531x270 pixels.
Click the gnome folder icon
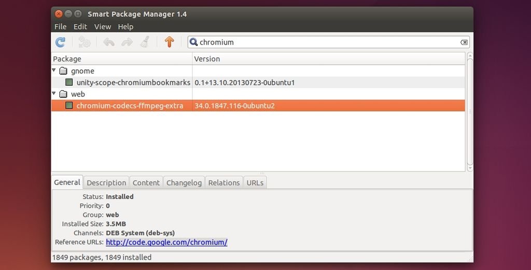point(63,70)
